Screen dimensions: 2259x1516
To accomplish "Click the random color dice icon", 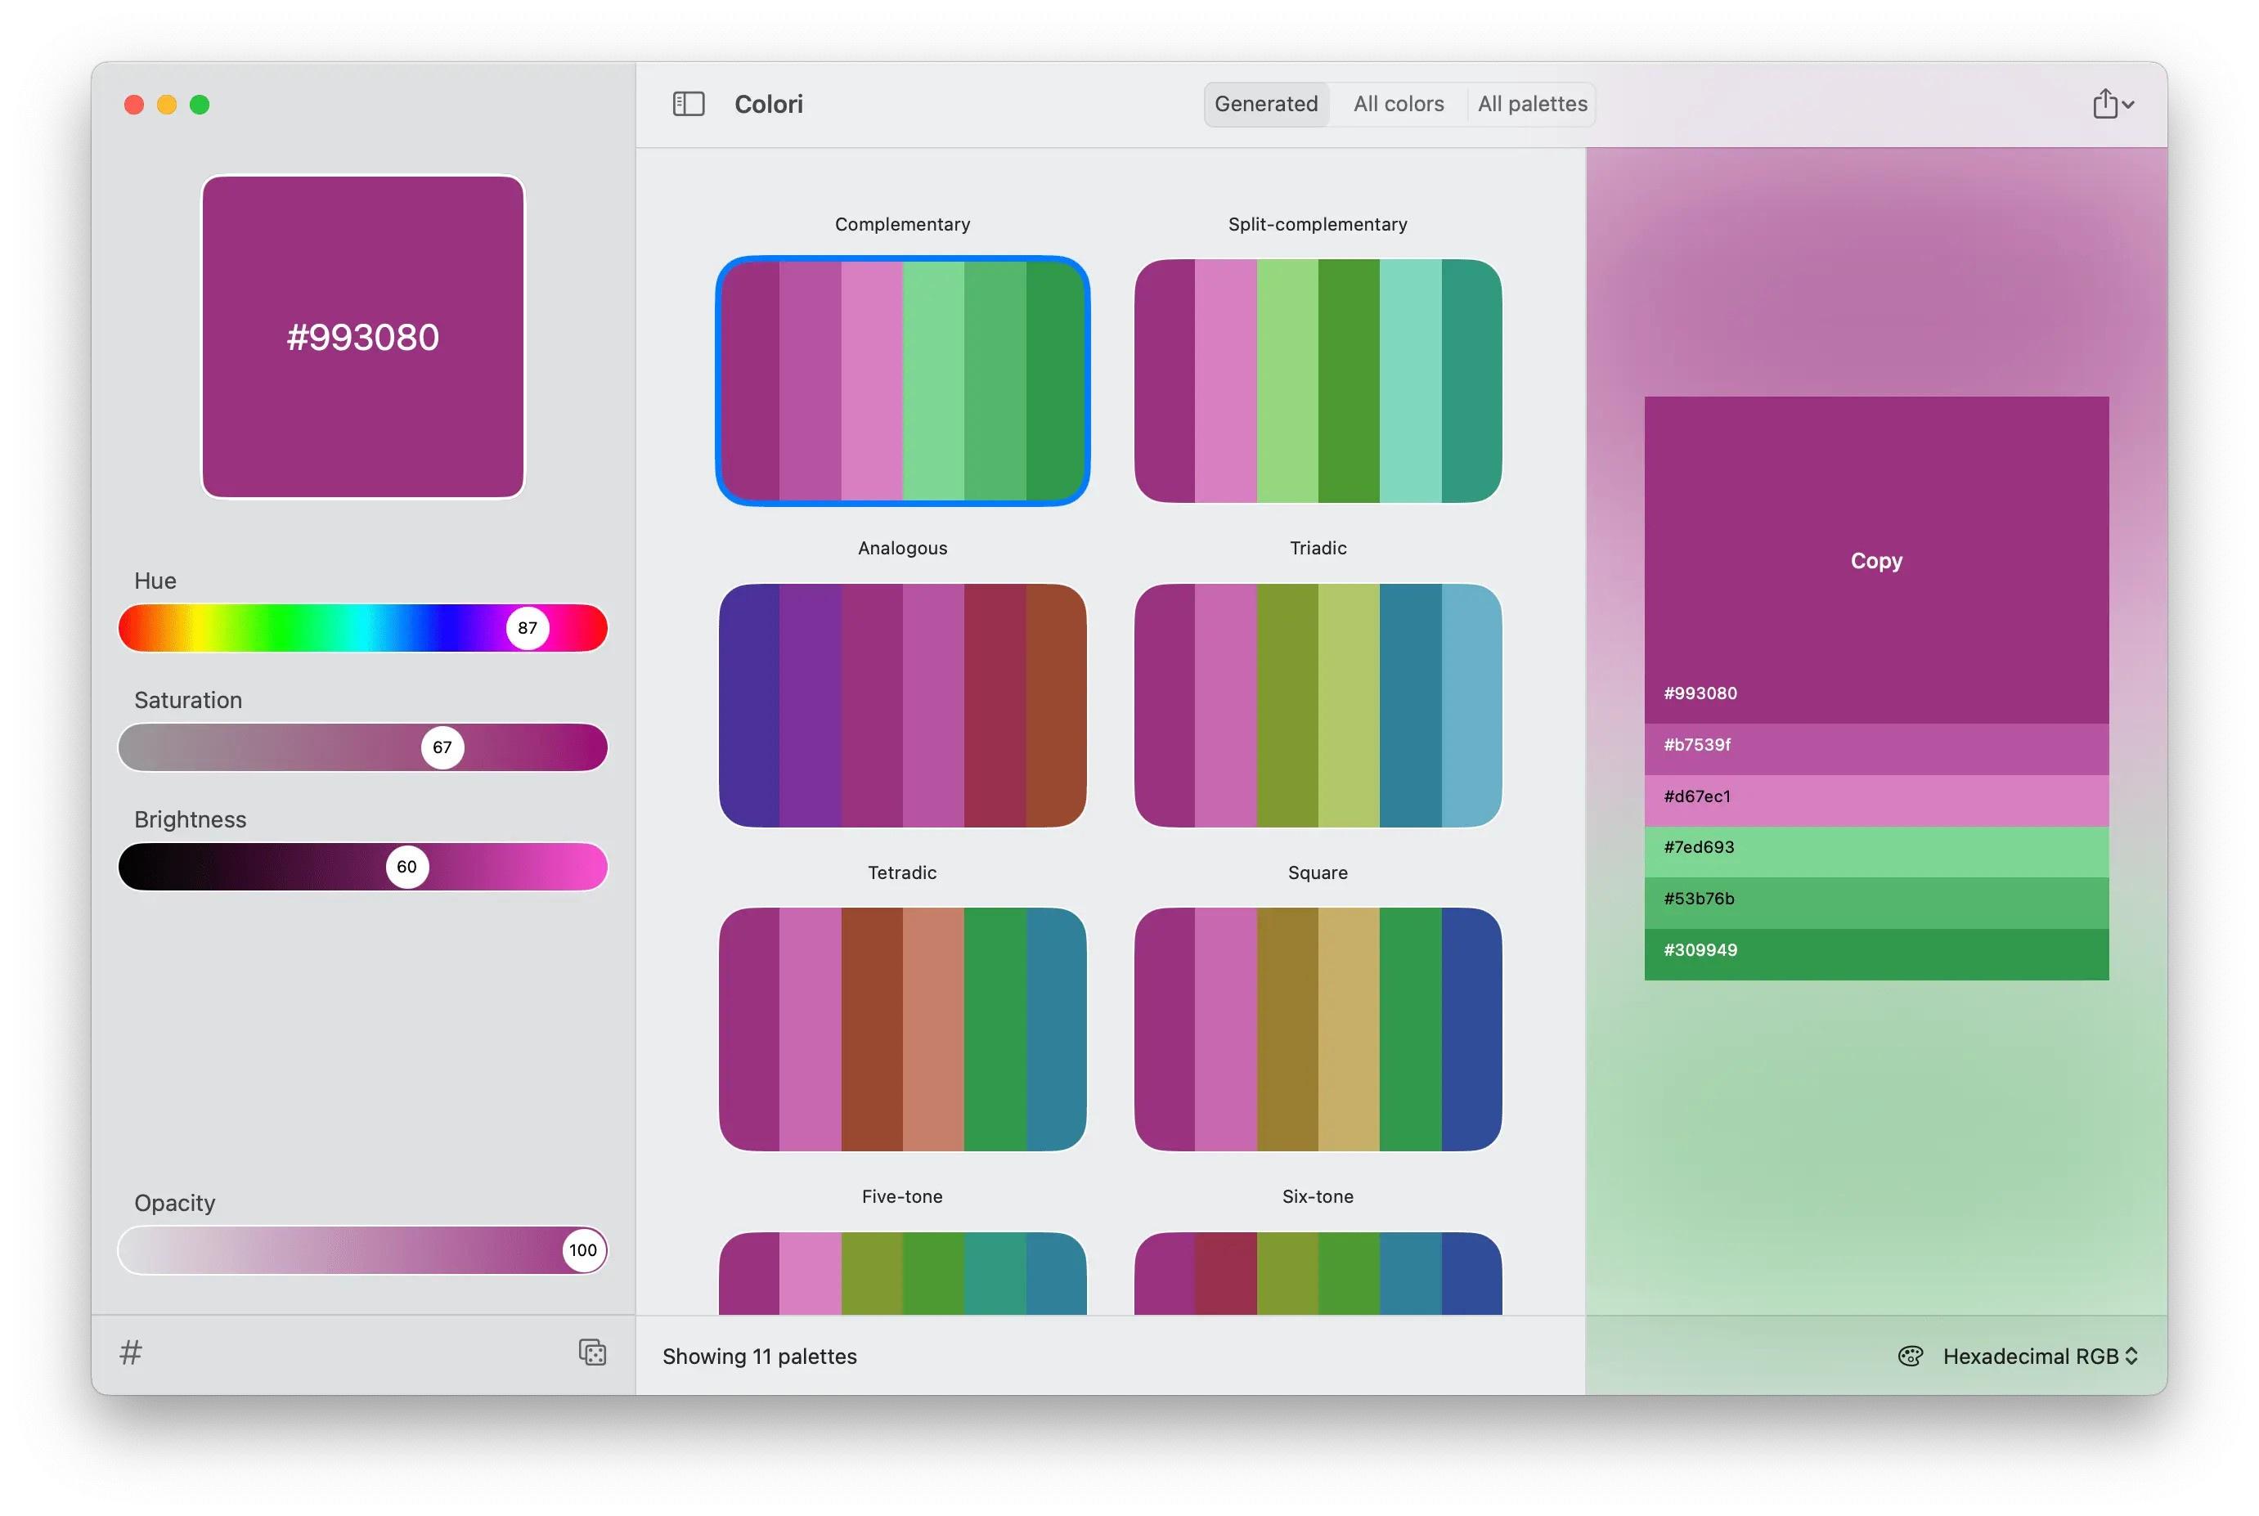I will 592,1352.
